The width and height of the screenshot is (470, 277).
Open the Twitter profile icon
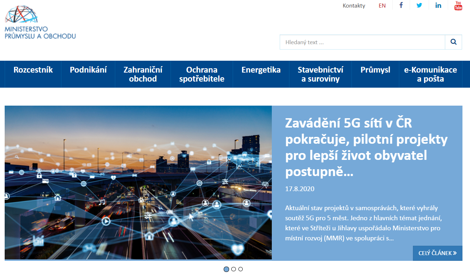tap(419, 5)
